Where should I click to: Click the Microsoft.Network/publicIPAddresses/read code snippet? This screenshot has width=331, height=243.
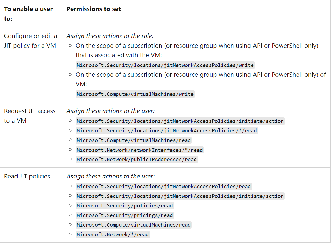point(136,160)
